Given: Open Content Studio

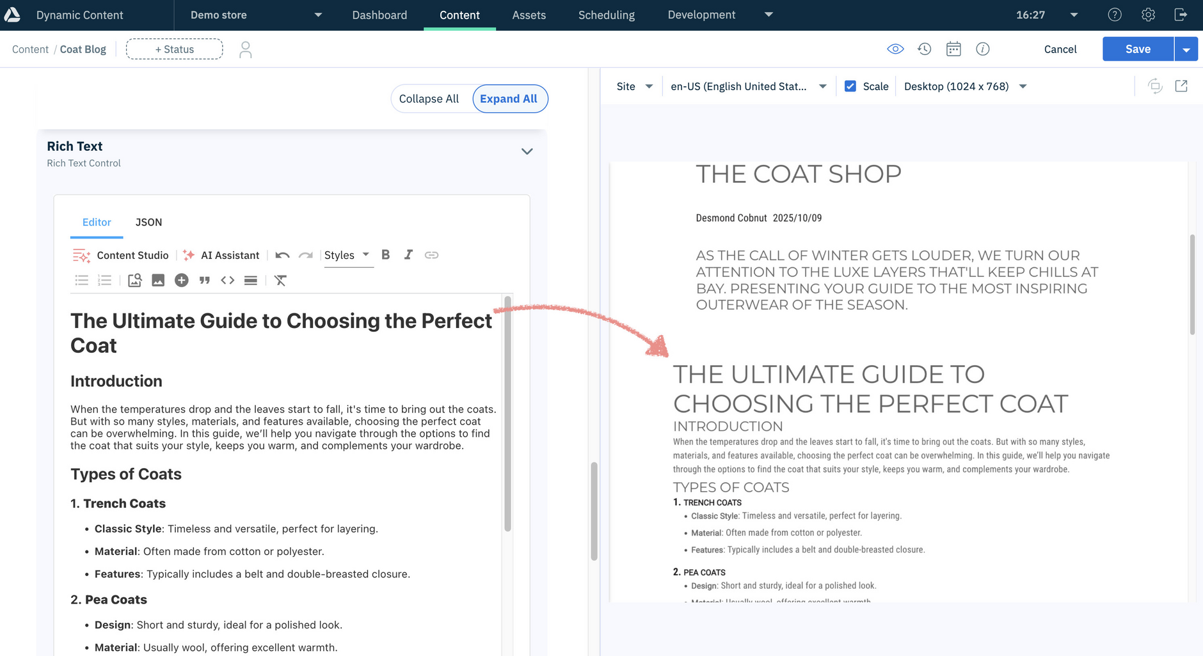Looking at the screenshot, I should 121,255.
